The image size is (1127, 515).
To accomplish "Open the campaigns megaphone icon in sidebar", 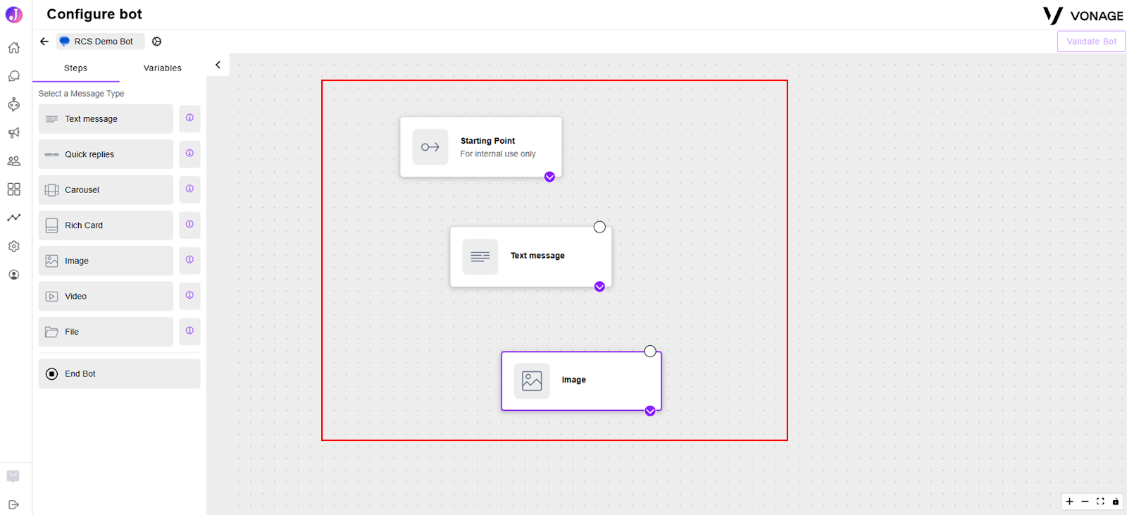I will tap(13, 132).
